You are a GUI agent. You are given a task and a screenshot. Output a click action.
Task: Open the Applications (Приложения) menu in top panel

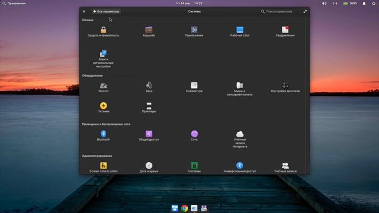14,4
